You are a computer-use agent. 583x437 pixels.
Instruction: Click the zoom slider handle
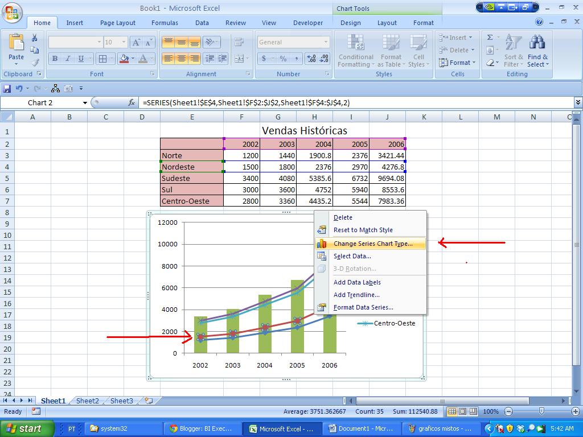click(541, 411)
